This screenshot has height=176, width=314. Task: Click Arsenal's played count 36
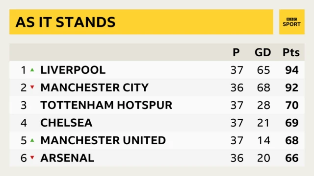pyautogui.click(x=237, y=158)
